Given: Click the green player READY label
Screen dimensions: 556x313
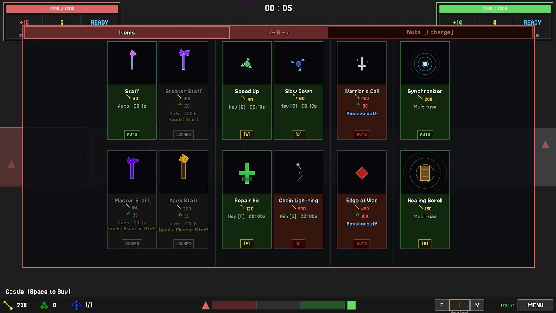Looking at the screenshot, I should point(532,22).
